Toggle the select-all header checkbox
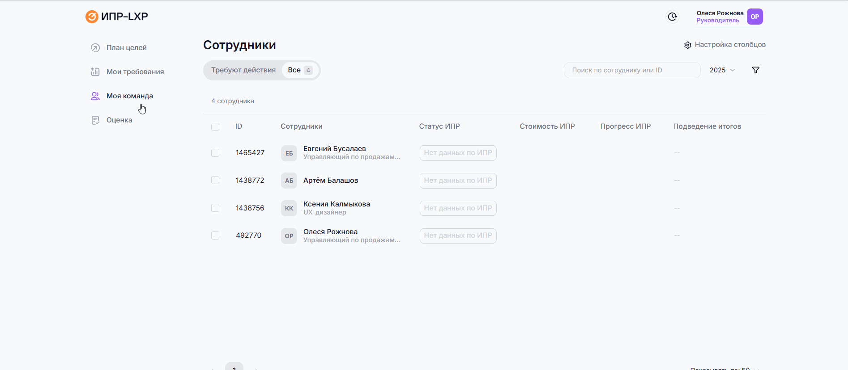The height and width of the screenshot is (370, 848). pos(215,127)
